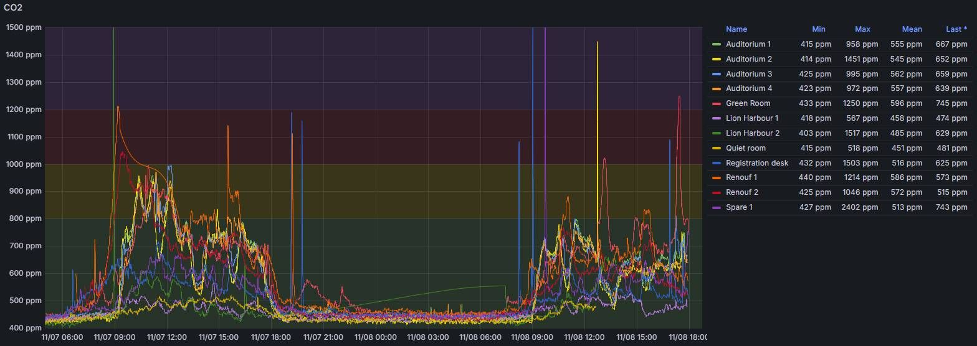Select Auditorium 3 legend name

(x=748, y=74)
